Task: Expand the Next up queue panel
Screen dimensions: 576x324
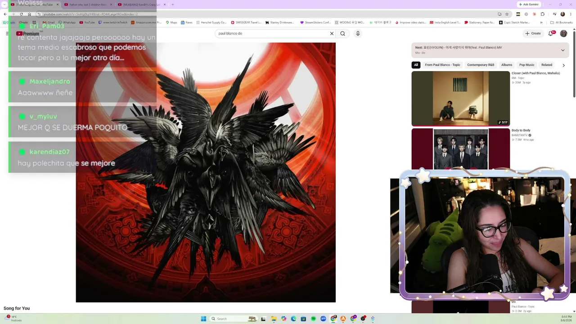Action: (x=562, y=50)
